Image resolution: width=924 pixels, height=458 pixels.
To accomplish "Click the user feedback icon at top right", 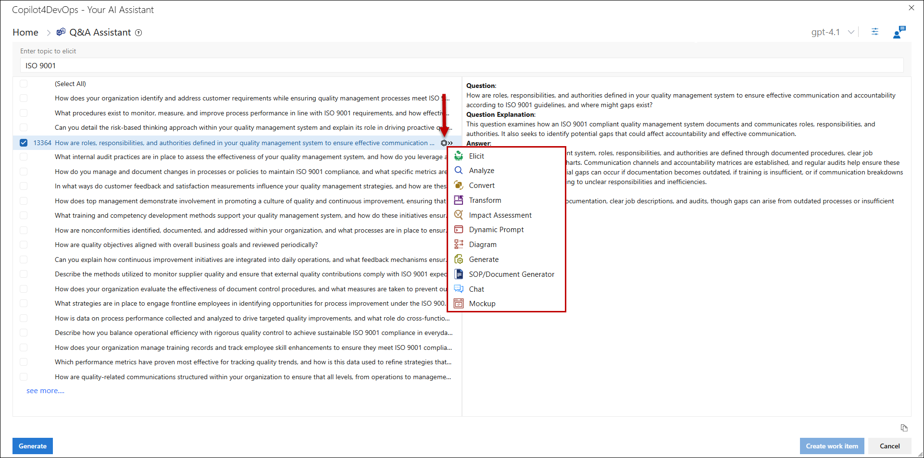I will click(899, 32).
